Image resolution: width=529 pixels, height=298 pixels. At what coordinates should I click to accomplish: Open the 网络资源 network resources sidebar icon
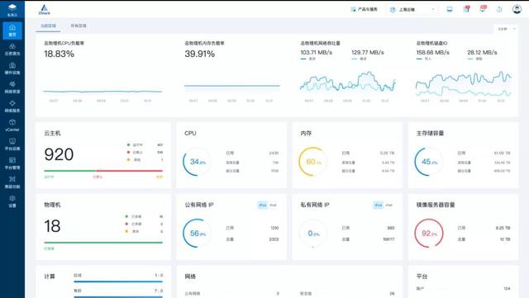12,87
